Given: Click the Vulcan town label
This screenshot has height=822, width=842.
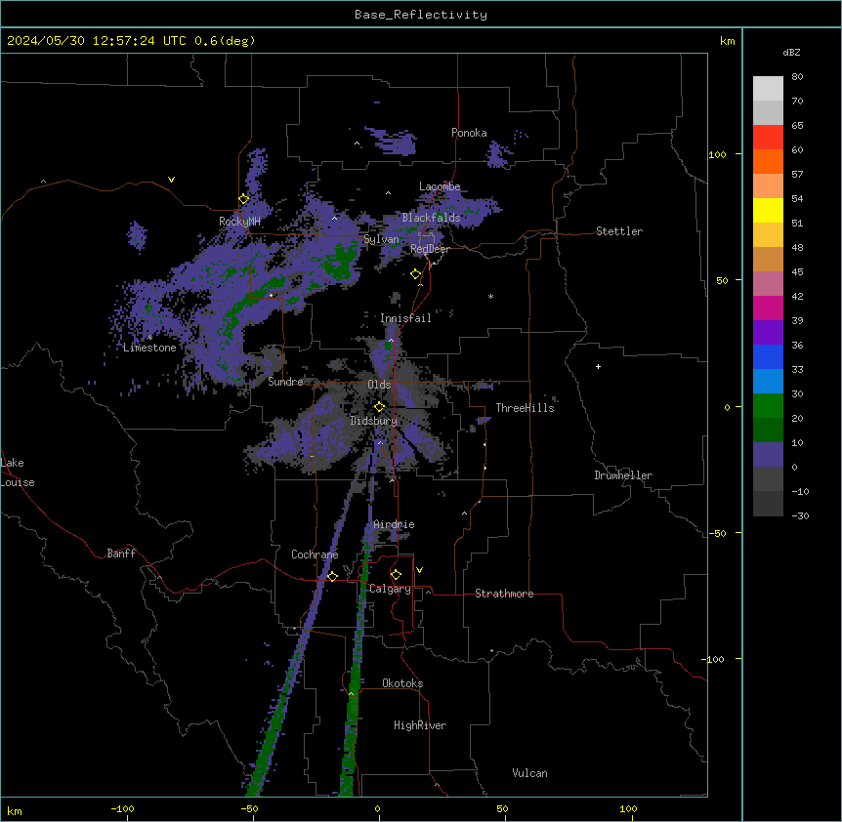Looking at the screenshot, I should point(529,773).
